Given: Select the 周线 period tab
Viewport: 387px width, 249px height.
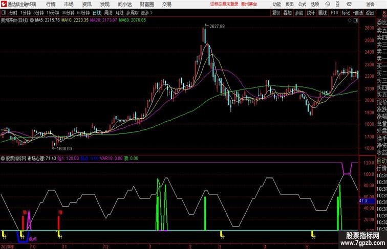Looking at the screenshot, I should pyautogui.click(x=108, y=13).
